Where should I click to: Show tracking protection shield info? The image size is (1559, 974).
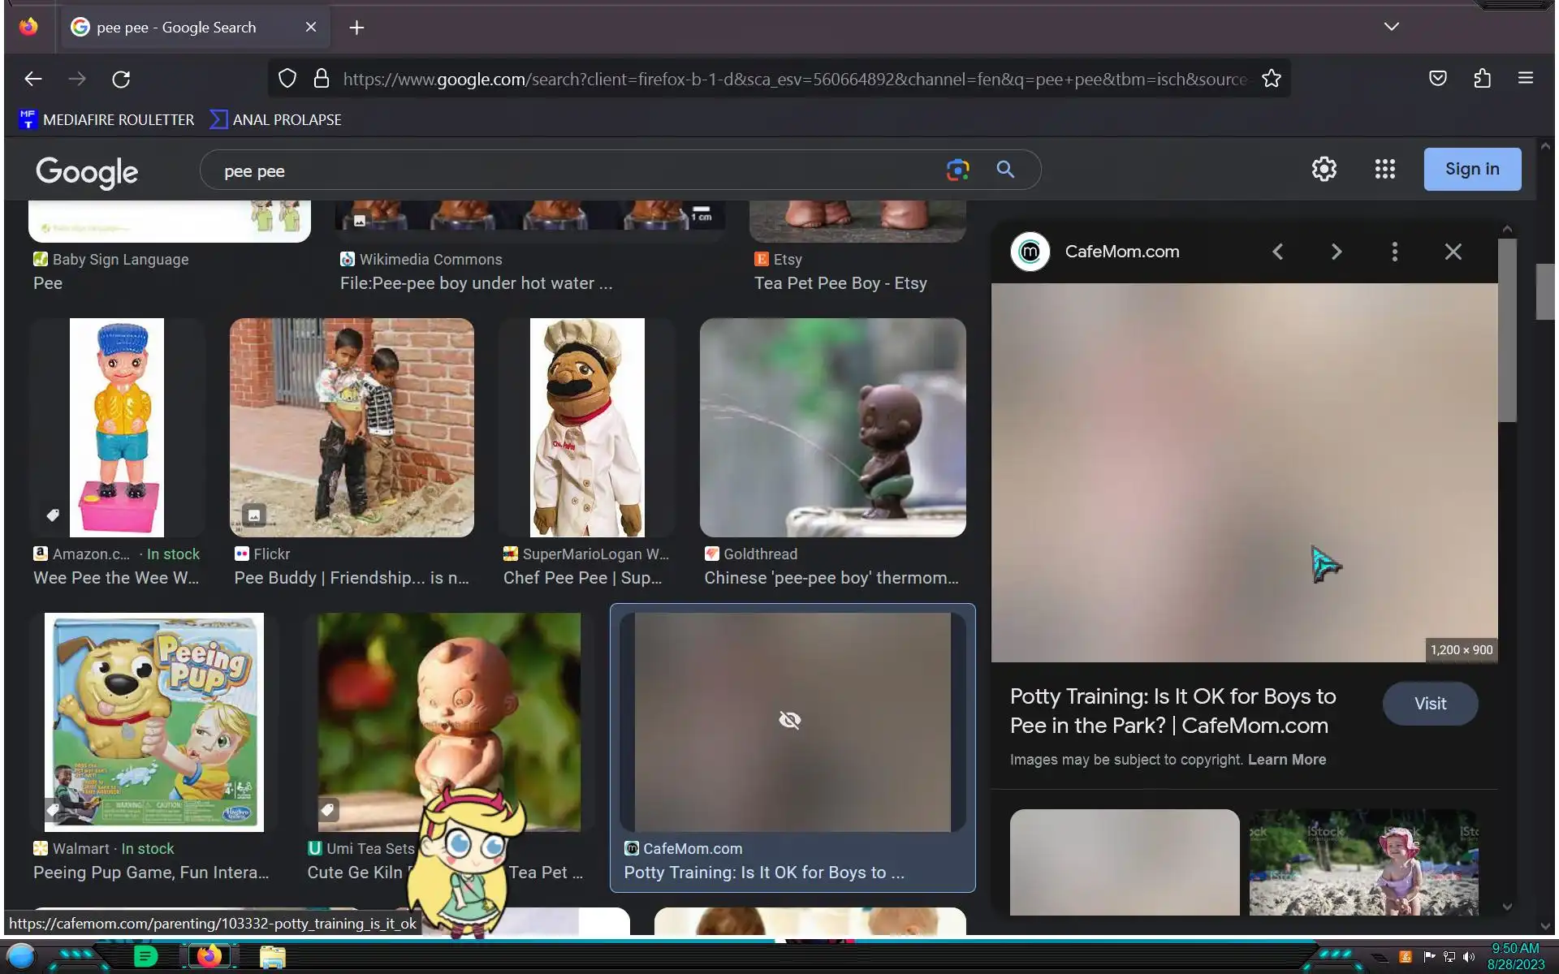287,79
